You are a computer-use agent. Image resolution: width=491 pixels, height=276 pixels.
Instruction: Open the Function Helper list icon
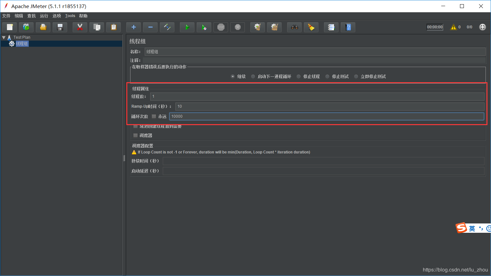tap(331, 27)
